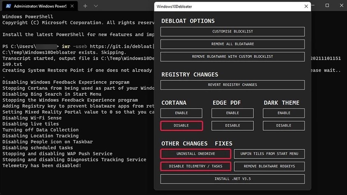Click 'Stopping and disabling WAP Push Service'
Screen dimensions: 347x195
click(57, 154)
